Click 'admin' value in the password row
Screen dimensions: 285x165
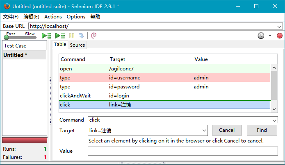coord(201,86)
